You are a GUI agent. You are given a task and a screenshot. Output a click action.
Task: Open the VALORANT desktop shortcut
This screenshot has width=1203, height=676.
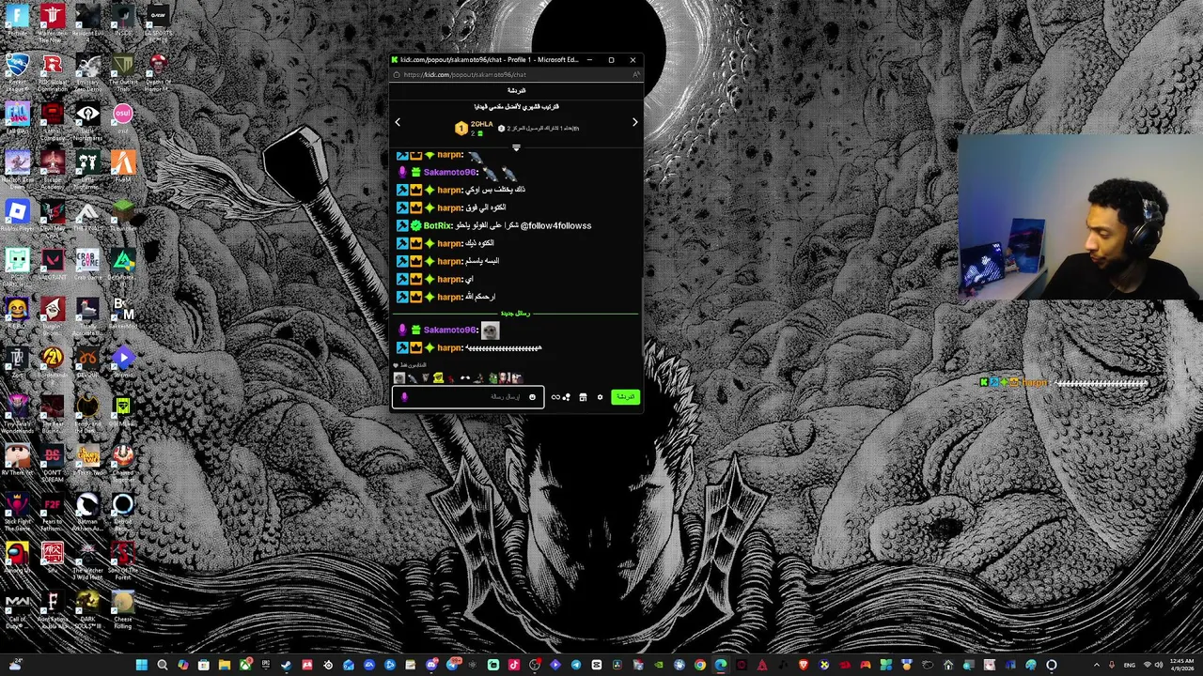(x=53, y=264)
